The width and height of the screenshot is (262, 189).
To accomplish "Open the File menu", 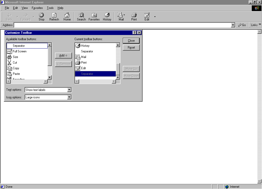I will click(7, 8).
